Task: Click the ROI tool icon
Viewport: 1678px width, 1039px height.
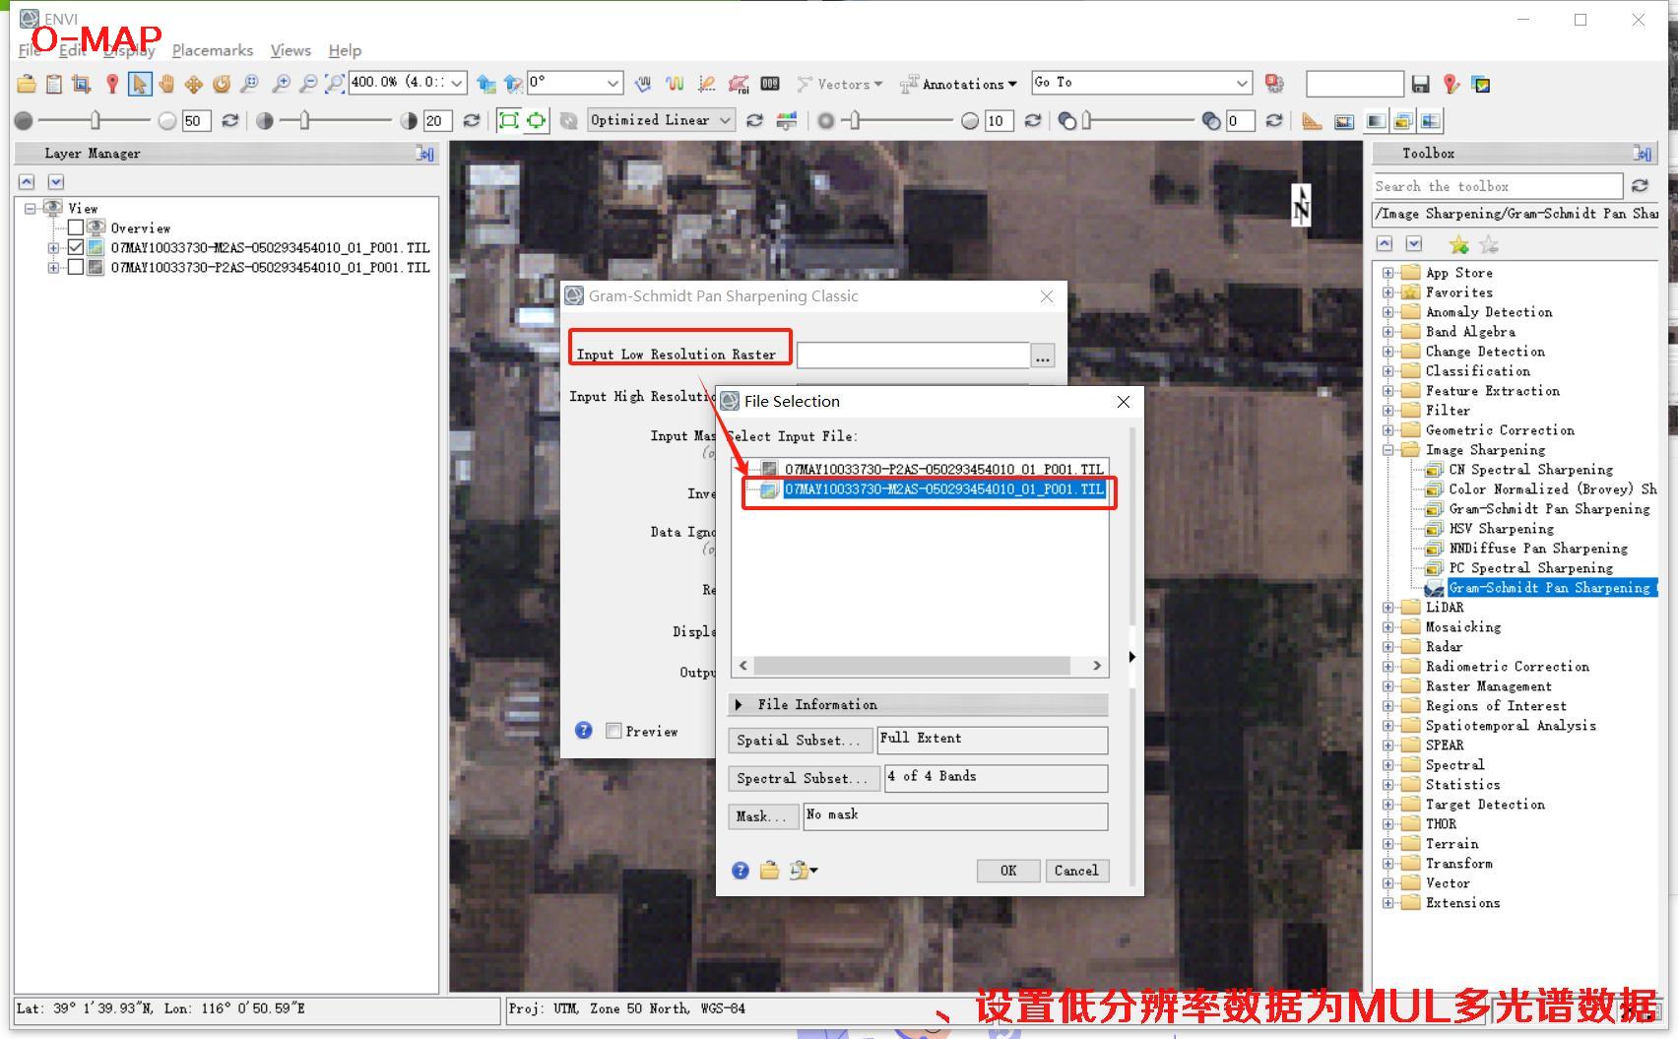Action: tap(738, 84)
